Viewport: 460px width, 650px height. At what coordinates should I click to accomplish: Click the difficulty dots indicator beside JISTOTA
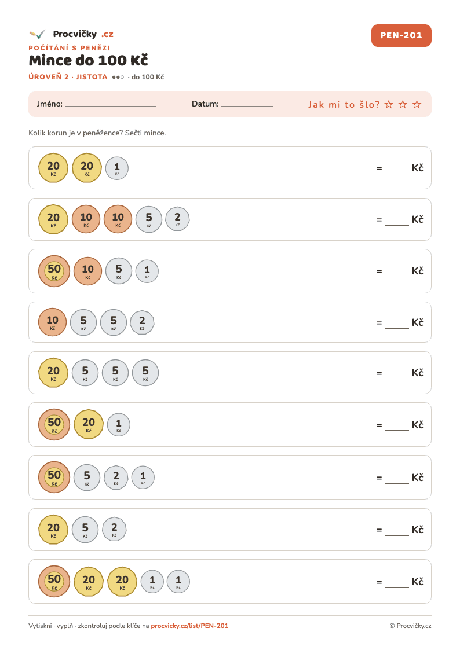pos(118,77)
